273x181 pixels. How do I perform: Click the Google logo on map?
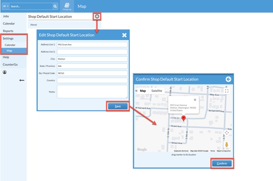pyautogui.click(x=142, y=150)
